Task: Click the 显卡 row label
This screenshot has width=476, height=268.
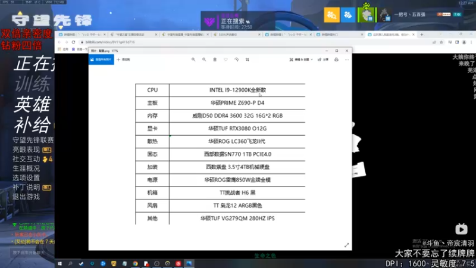Action: [x=152, y=129]
